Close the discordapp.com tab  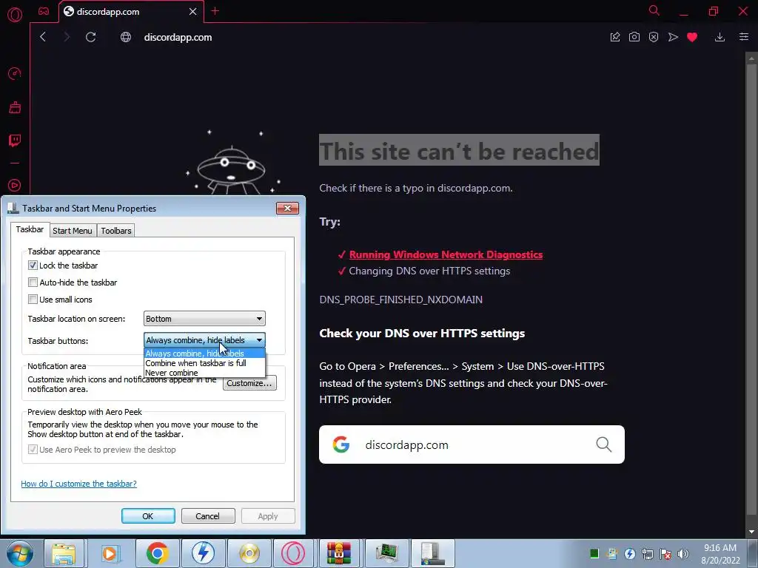(193, 11)
